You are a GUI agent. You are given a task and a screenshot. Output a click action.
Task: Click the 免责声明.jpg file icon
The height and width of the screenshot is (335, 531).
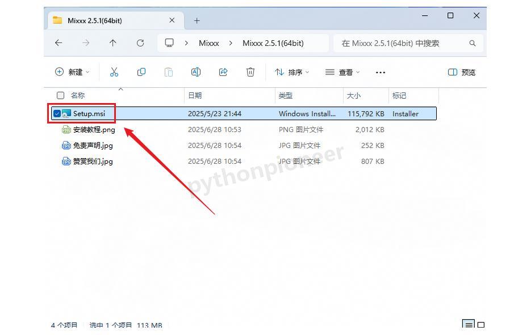point(66,145)
